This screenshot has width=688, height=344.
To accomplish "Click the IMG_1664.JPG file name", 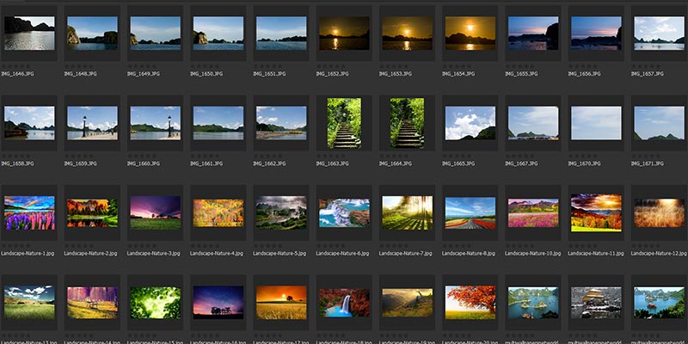I will pyautogui.click(x=396, y=163).
